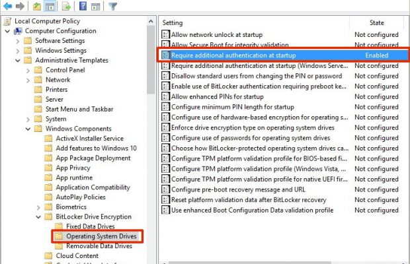Click the State column header

[376, 22]
